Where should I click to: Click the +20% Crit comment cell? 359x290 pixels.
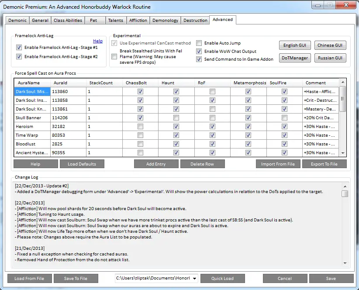[321, 117]
